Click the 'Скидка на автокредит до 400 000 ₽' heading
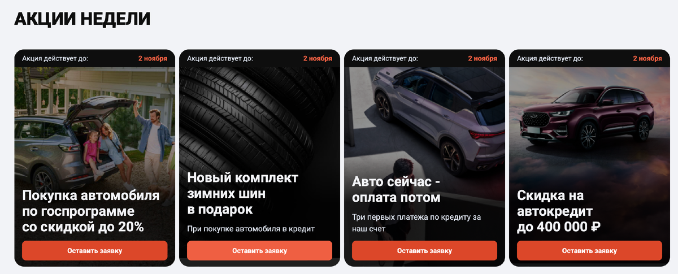 (559, 212)
